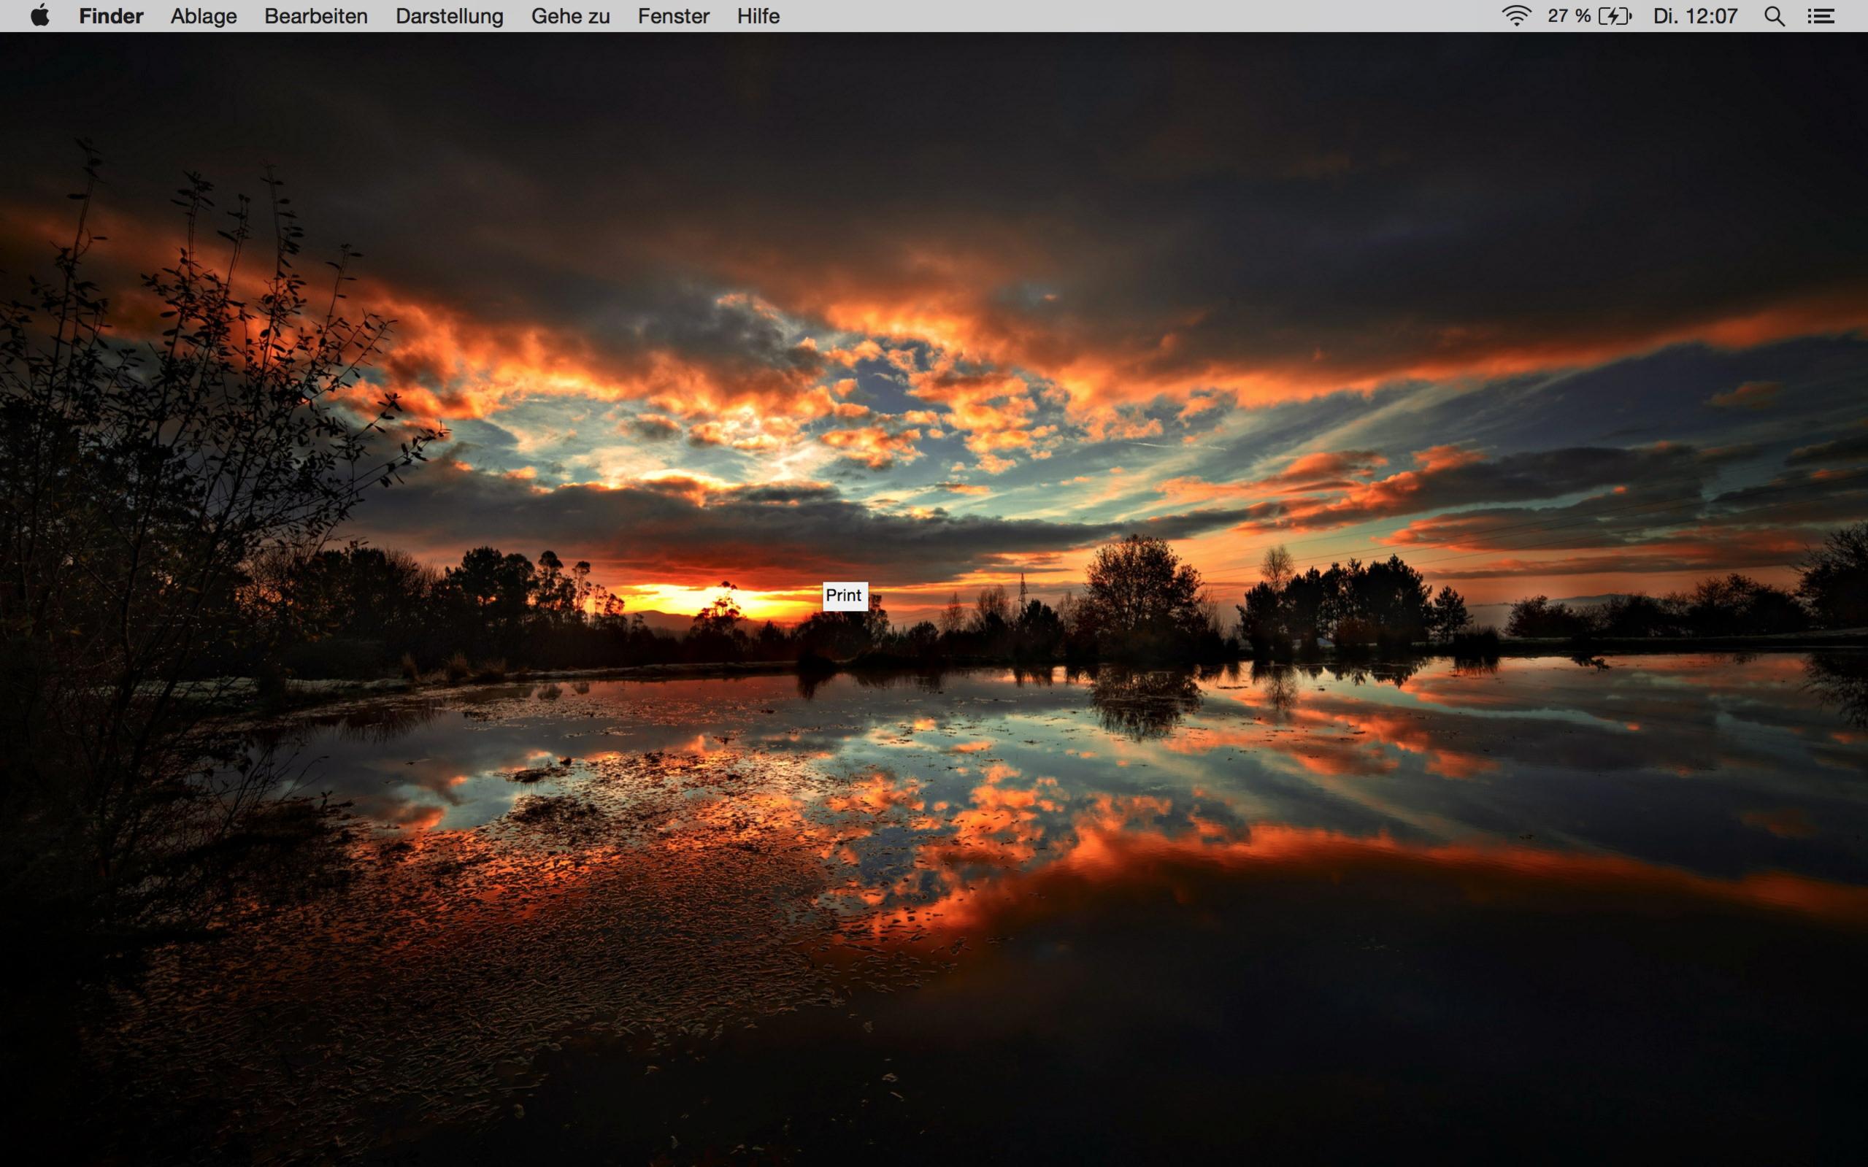Click the Di. 12:07 clock
The height and width of the screenshot is (1167, 1868).
[x=1695, y=15]
